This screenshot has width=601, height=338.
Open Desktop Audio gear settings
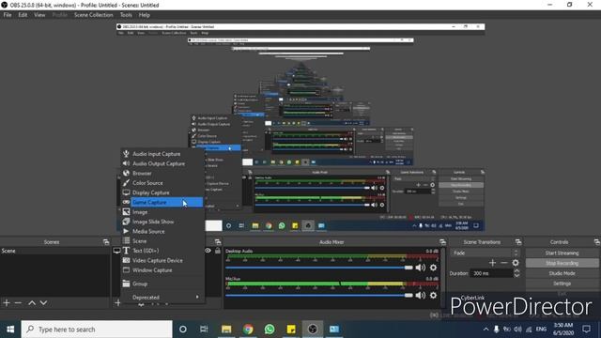pyautogui.click(x=433, y=268)
